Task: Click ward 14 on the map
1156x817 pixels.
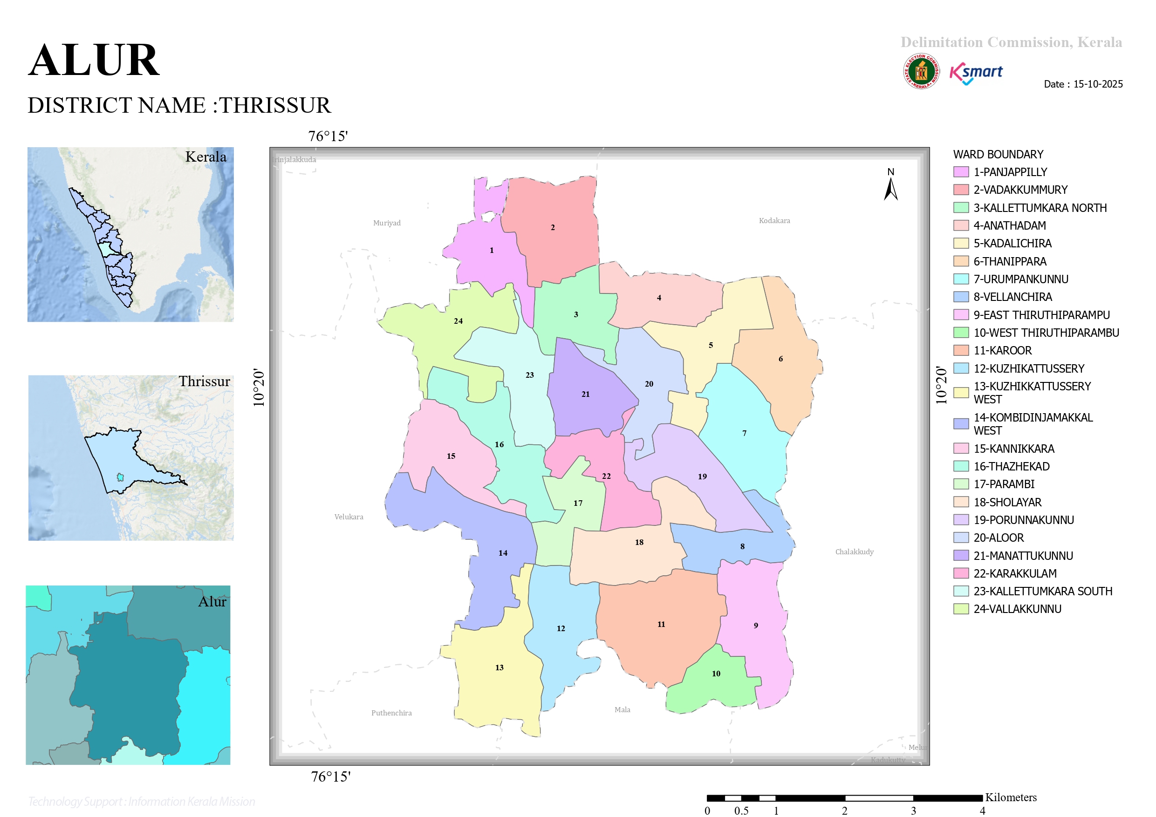Action: click(x=502, y=553)
